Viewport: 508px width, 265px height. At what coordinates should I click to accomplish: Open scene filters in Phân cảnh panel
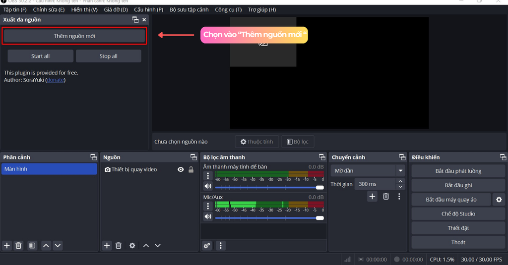tap(32, 246)
